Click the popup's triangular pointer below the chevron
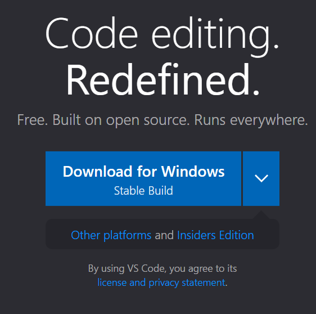The width and height of the screenshot is (316, 314). click(261, 214)
